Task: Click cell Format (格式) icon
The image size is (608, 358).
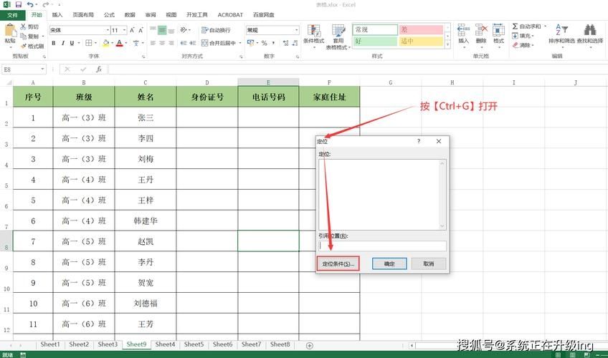Action: 498,30
